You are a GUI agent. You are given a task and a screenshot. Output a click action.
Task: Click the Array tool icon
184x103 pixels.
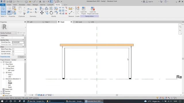point(60,11)
